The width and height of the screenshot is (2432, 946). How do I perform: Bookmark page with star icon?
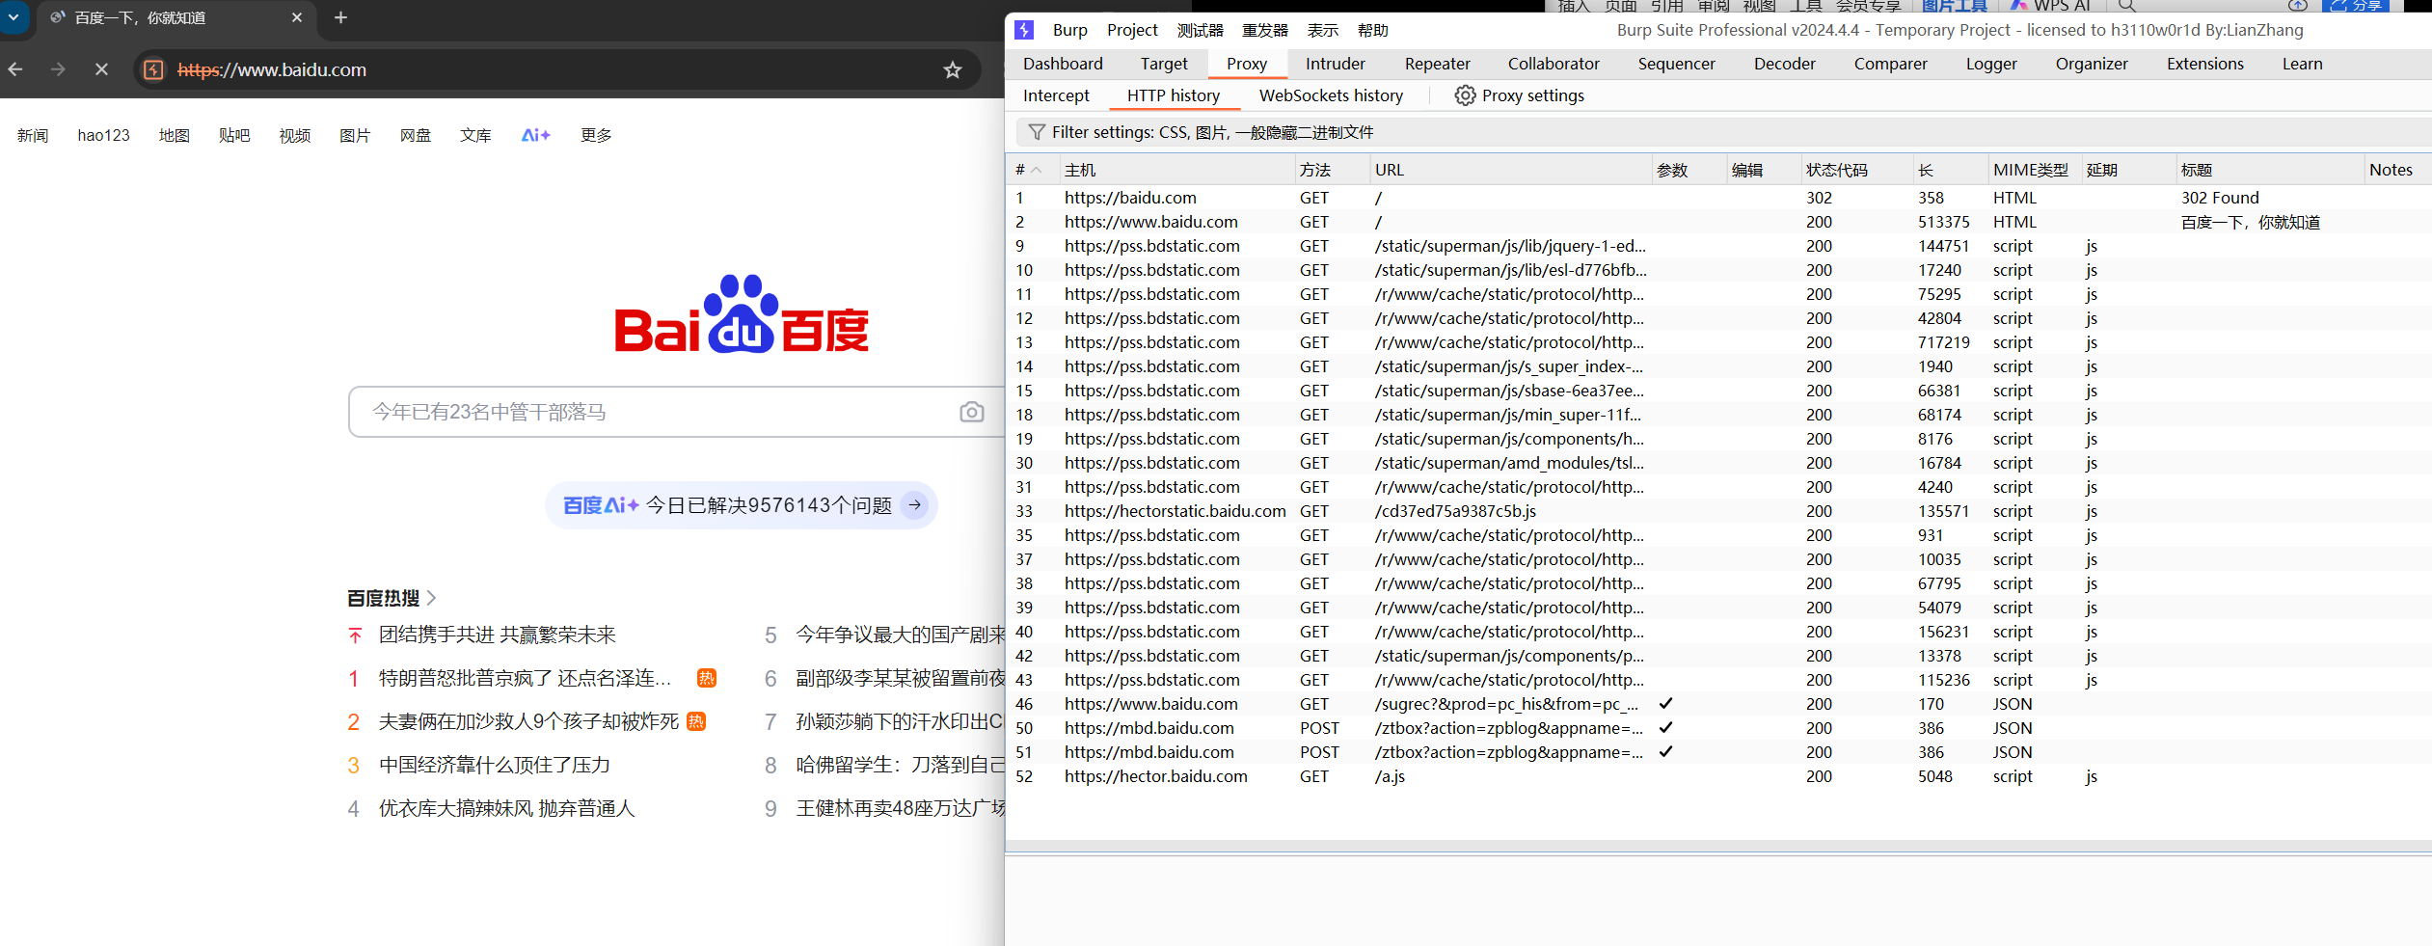pyautogui.click(x=953, y=69)
